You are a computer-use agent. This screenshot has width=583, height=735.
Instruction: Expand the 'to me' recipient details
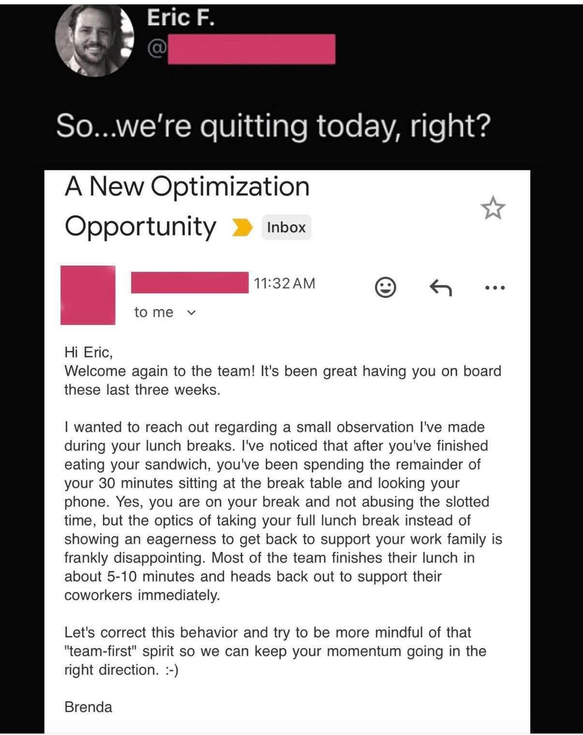tap(192, 312)
